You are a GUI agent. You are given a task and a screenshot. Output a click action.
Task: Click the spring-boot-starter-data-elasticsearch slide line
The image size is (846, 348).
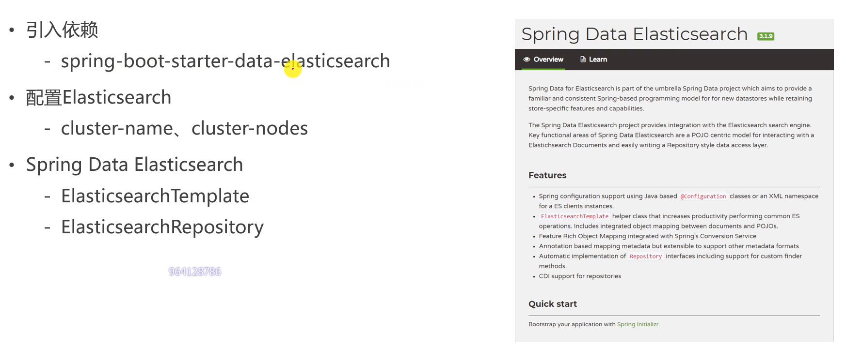(225, 61)
